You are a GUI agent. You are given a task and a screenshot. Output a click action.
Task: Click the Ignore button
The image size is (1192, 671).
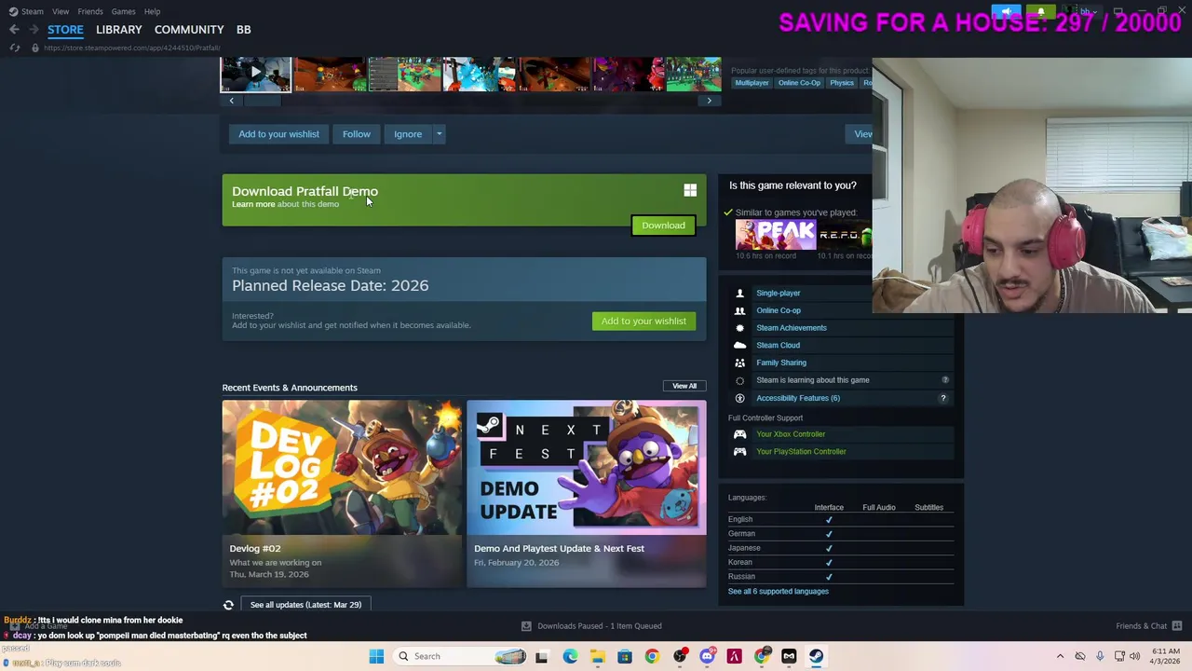click(408, 134)
